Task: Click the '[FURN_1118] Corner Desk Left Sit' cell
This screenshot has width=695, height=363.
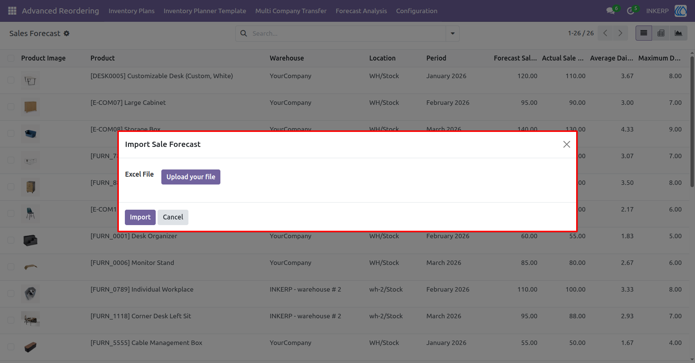Action: (x=141, y=316)
